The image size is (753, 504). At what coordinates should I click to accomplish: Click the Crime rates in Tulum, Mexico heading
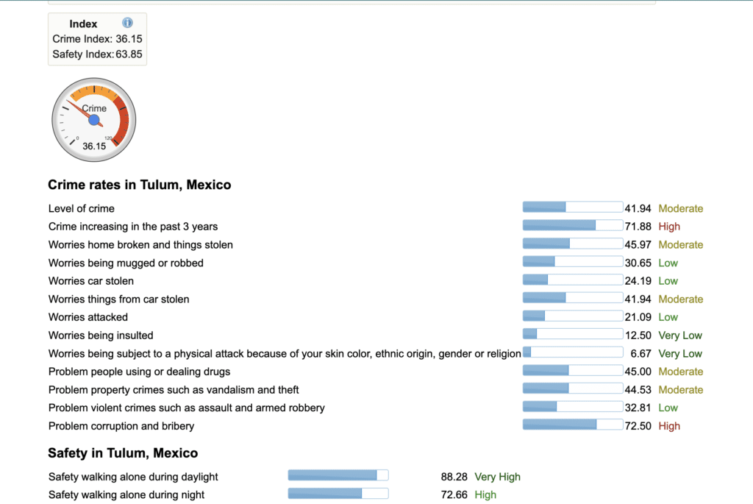139,185
